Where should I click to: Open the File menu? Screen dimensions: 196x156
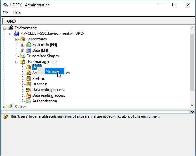pos(6,13)
